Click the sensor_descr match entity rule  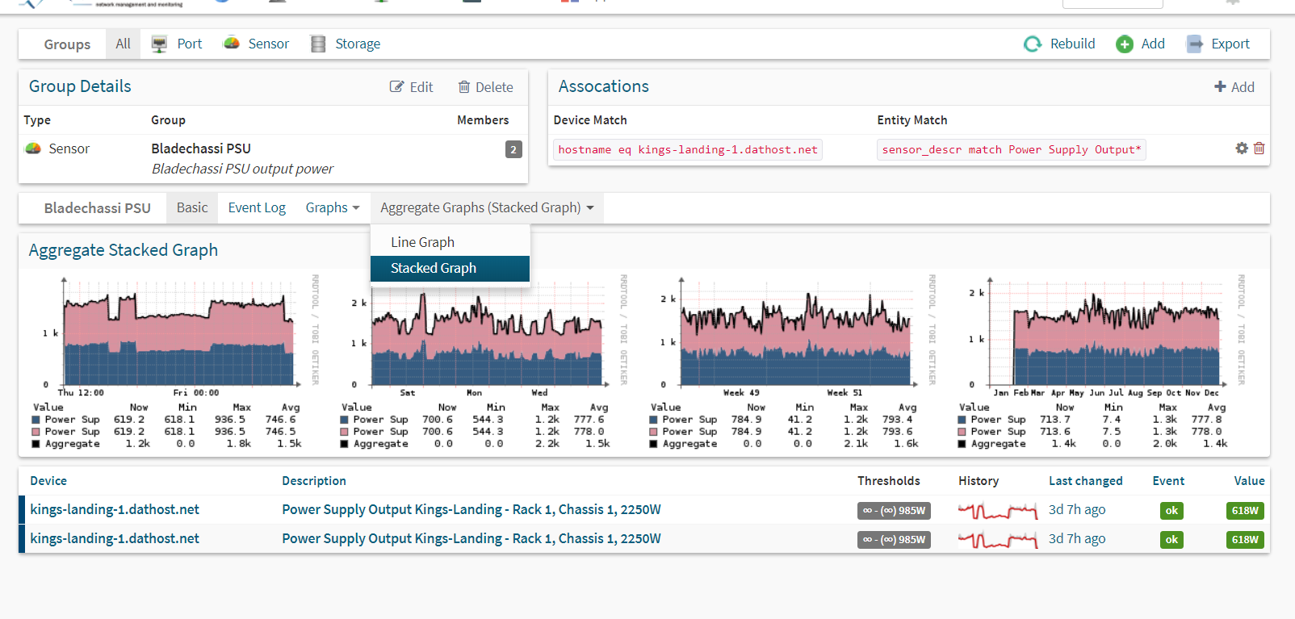coord(1012,149)
